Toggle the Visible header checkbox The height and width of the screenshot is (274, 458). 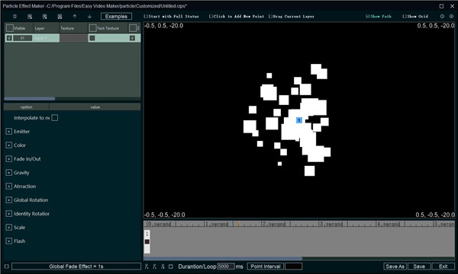pyautogui.click(x=10, y=28)
